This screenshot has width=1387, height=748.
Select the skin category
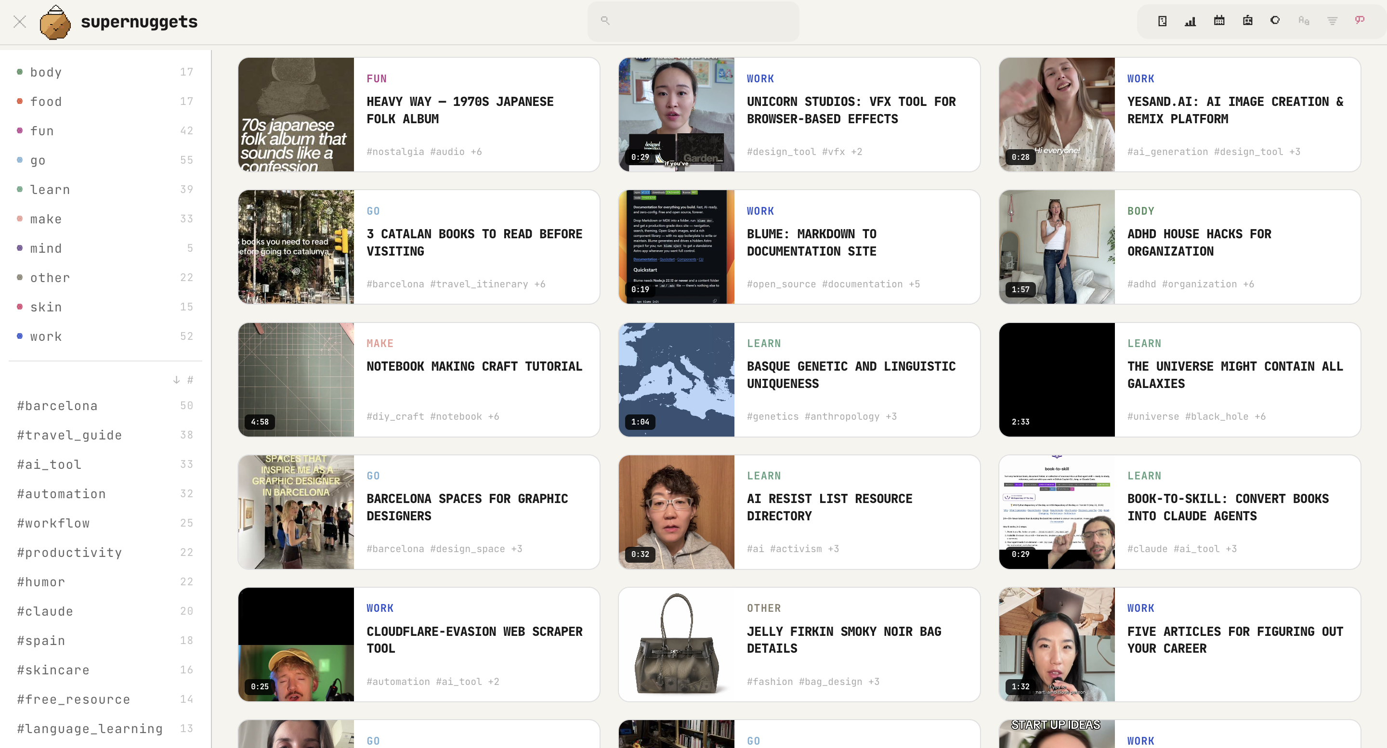105,307
